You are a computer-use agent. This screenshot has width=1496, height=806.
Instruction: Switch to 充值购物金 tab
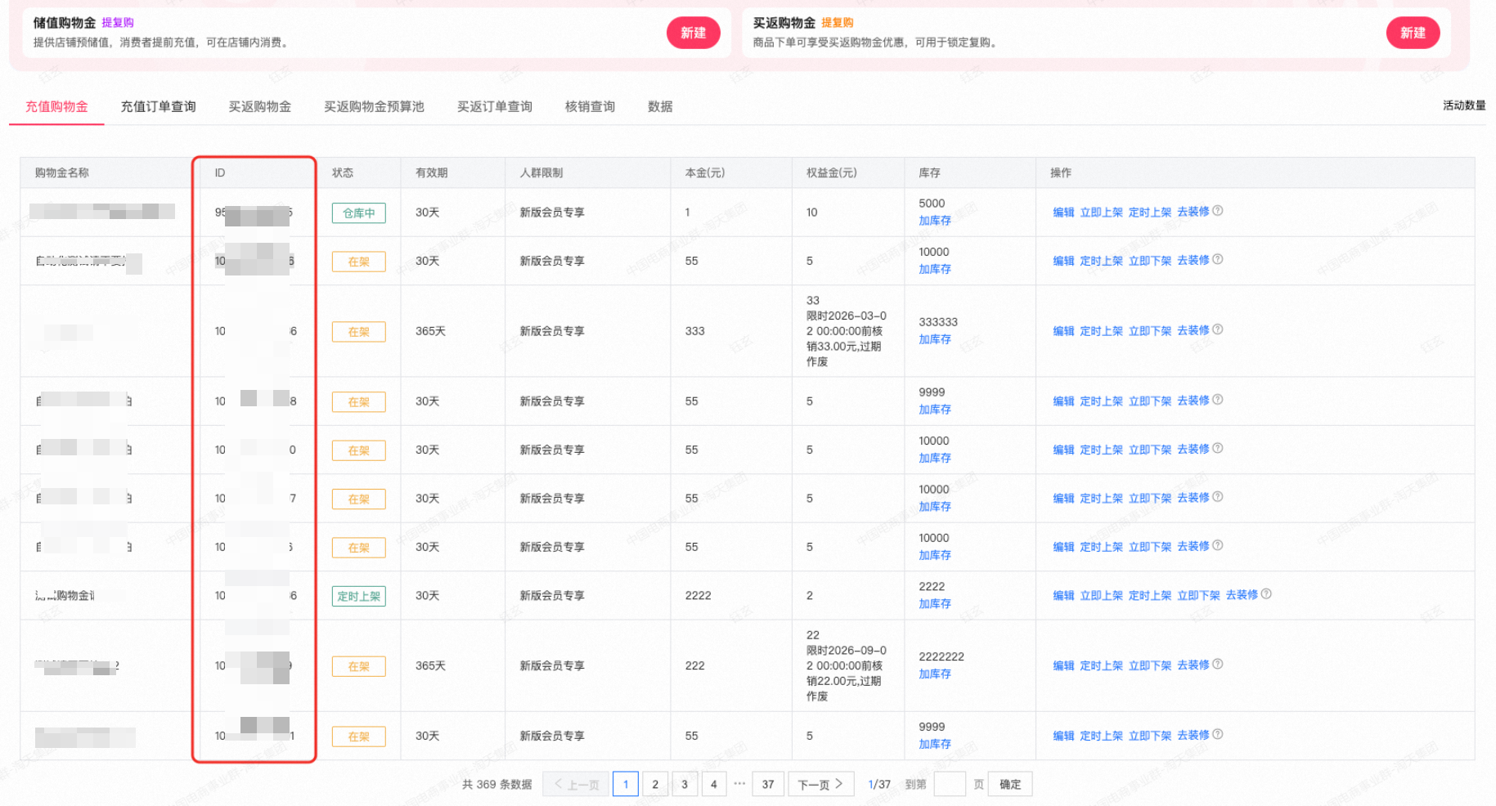pyautogui.click(x=56, y=106)
